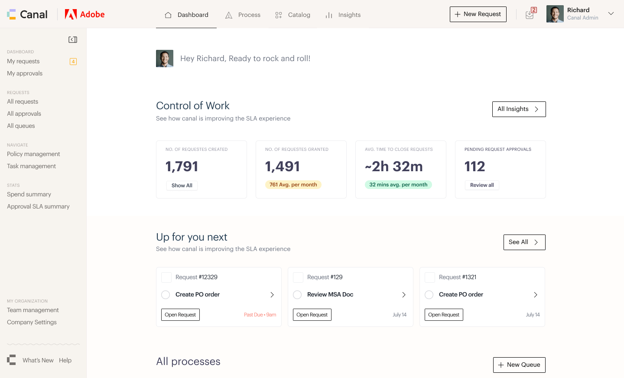Viewport: 624px width, 378px height.
Task: Click the New Request button
Action: tap(478, 14)
